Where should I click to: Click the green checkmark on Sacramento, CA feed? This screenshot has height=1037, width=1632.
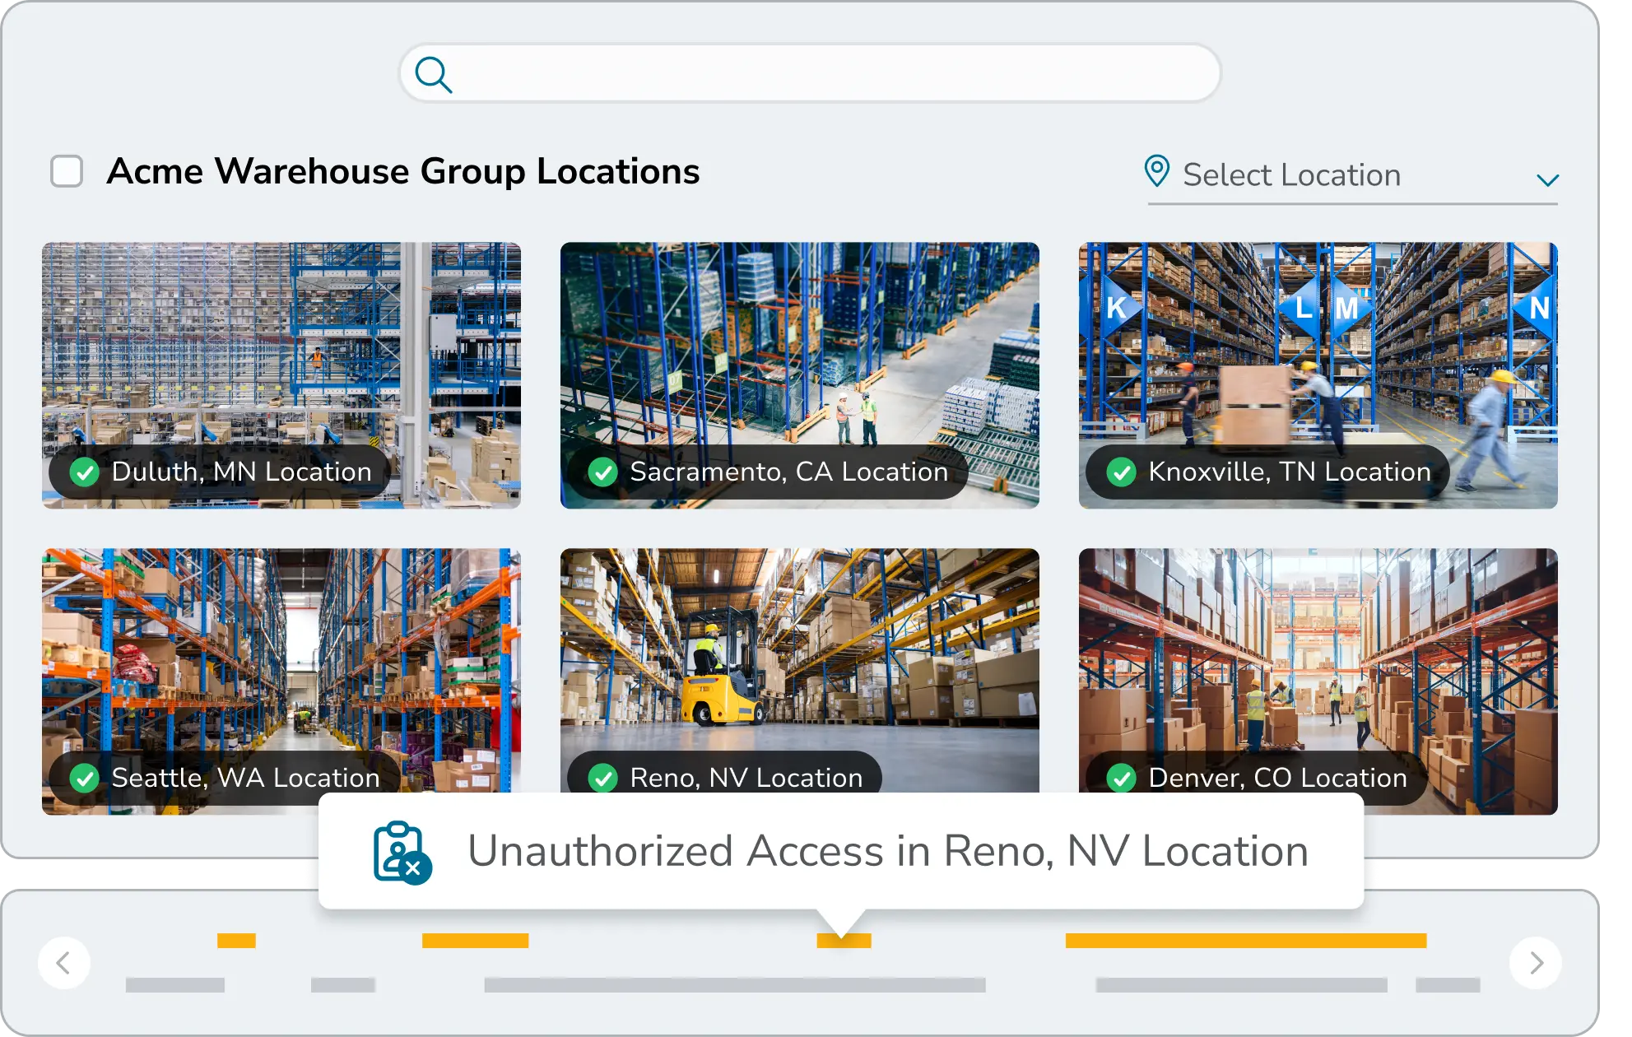point(604,472)
